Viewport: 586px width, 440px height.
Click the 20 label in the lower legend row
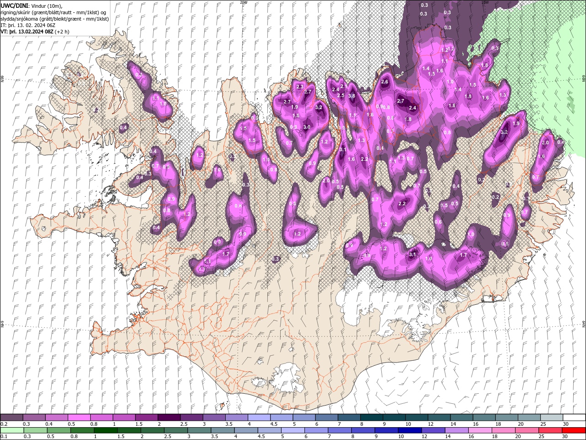point(519,437)
